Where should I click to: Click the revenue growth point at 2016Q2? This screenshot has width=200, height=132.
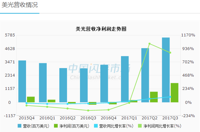coord(68,104)
